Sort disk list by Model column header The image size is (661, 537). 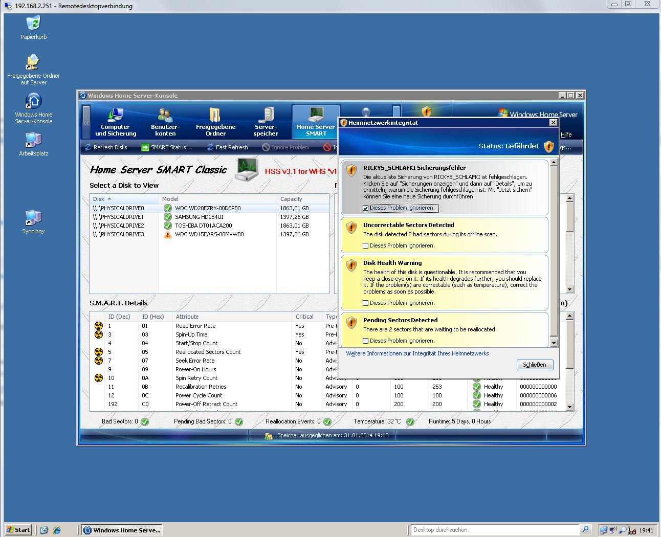(x=217, y=199)
